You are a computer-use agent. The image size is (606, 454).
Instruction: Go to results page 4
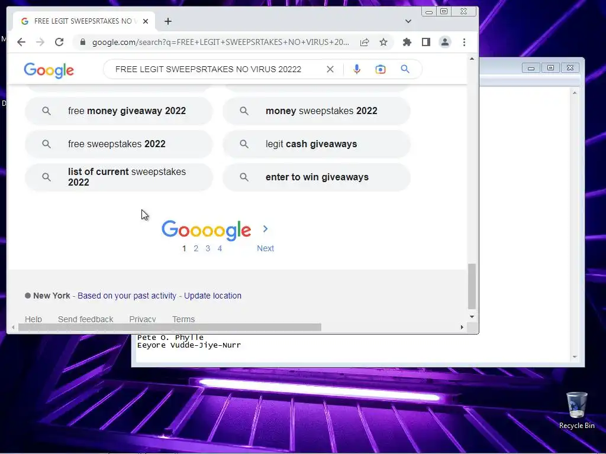[220, 248]
